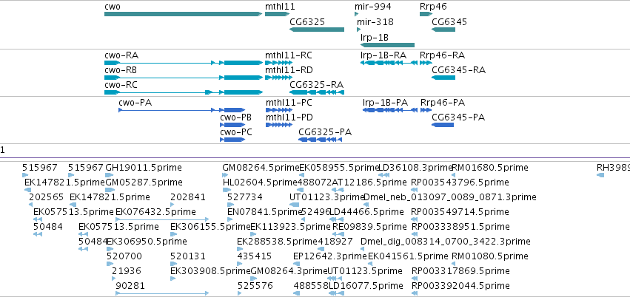Click the mthl11-RD transcript

coord(278,78)
